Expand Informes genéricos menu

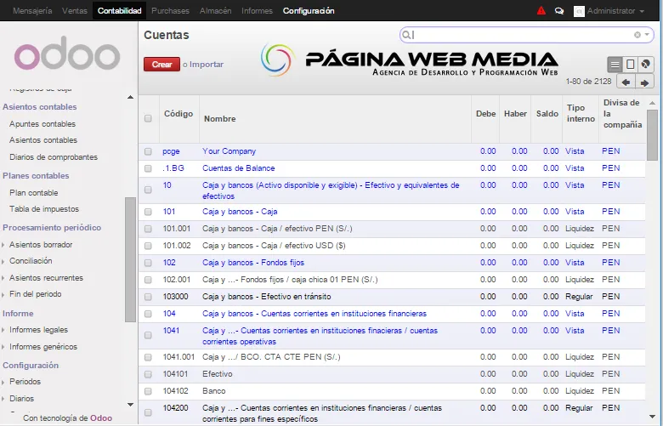[43, 347]
